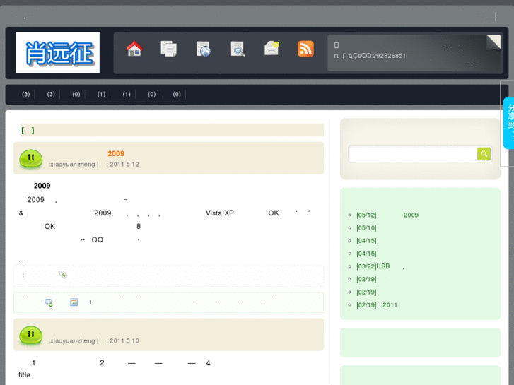Open the document search magnifier icon
Viewport: 514px width, 385px height.
tap(238, 49)
